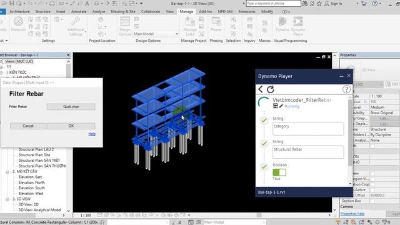Click Cancel in Filter Rebar dialog
The image size is (400, 225).
coord(27,126)
